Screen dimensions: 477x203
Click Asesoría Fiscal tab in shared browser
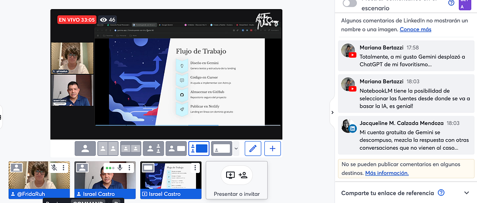pos(119,25)
